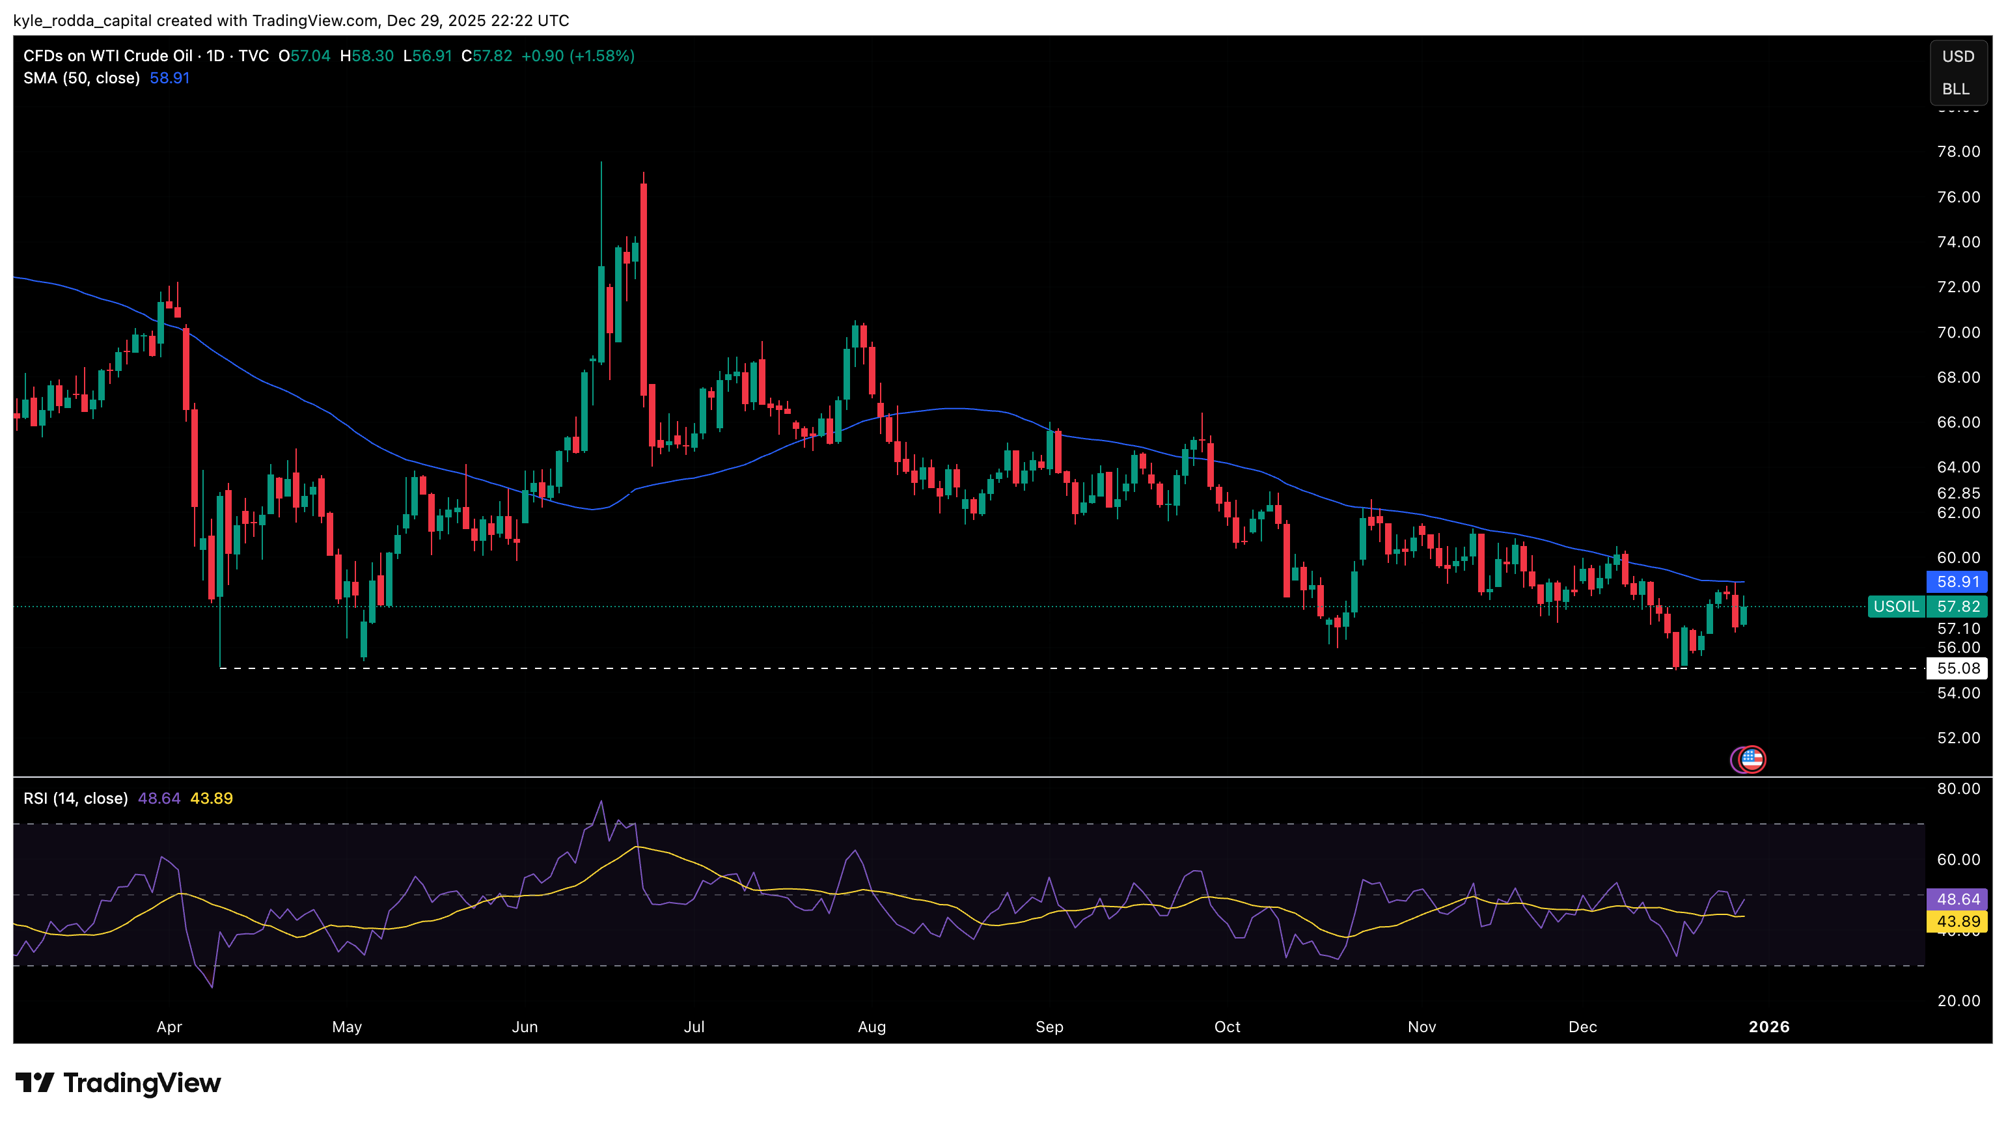Click the CFDs on WTI Crude Oil title
Screen dimensions: 2006x1122
(108, 56)
